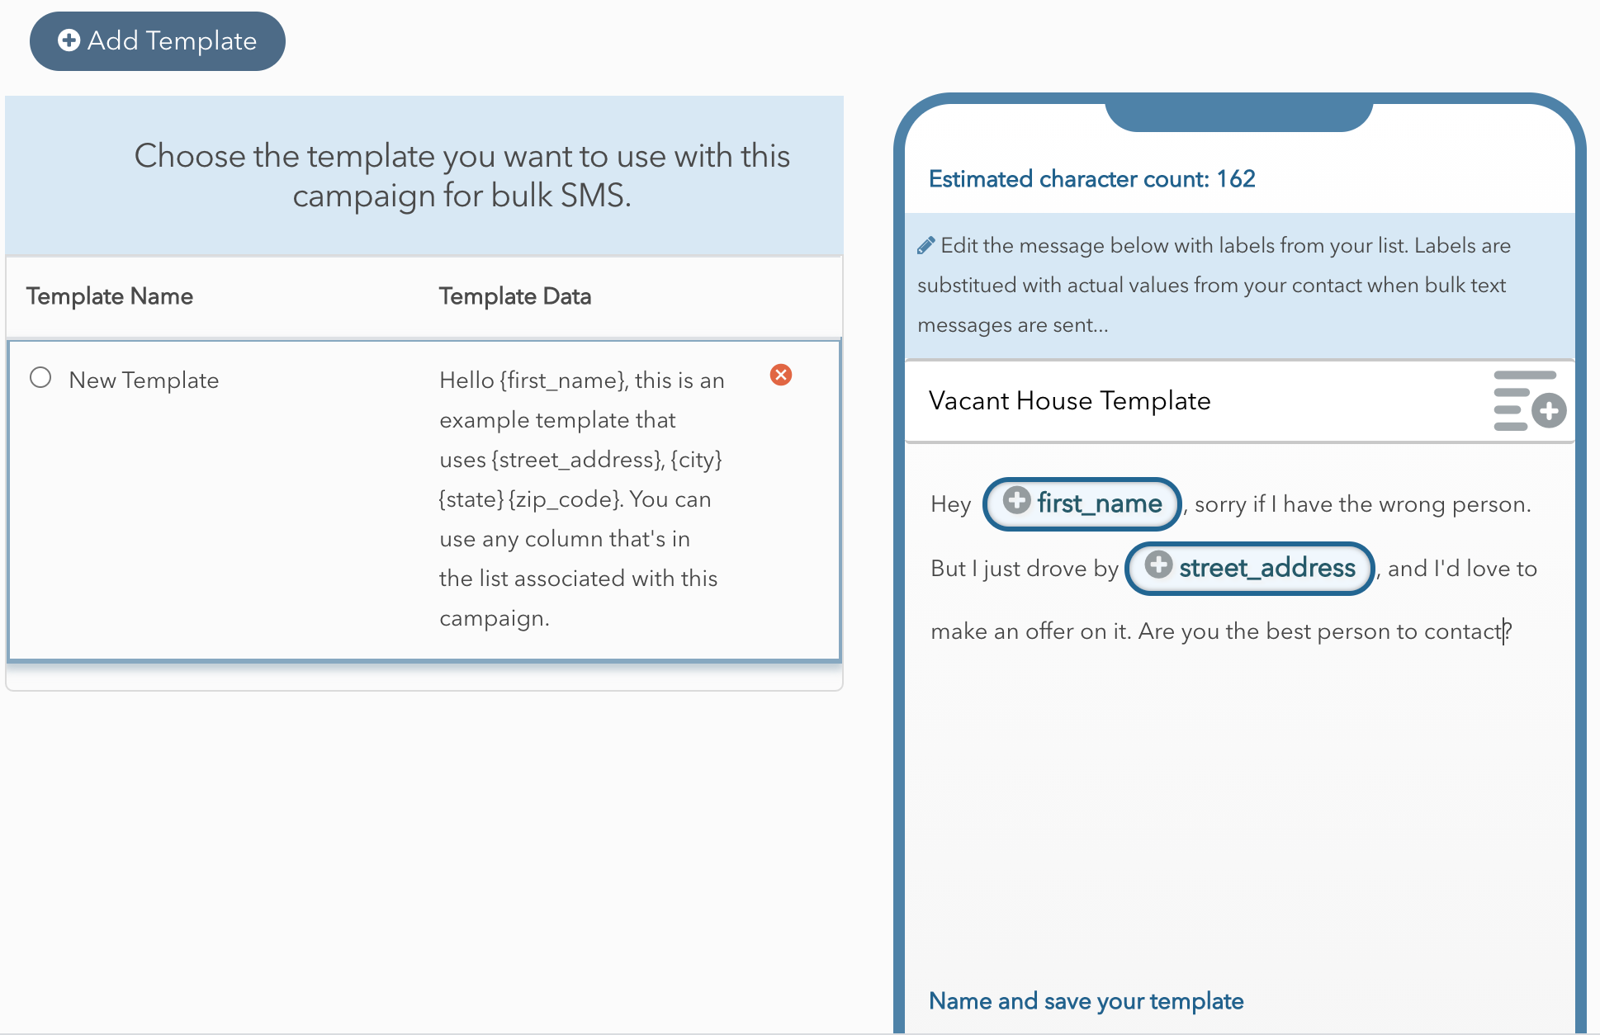Open the insert label list icon

point(1530,401)
